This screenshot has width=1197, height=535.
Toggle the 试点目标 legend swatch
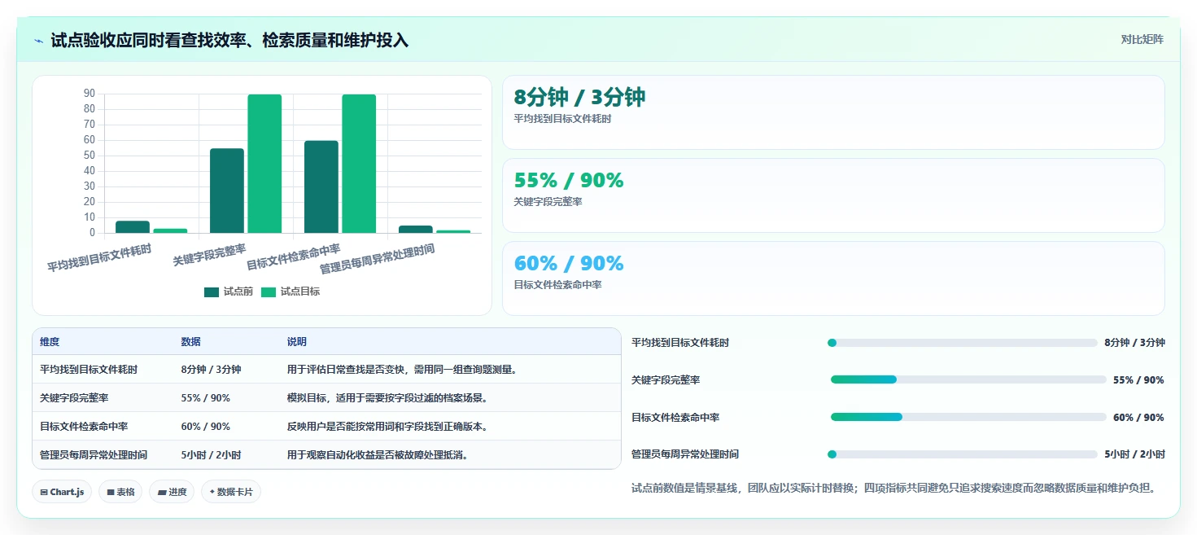point(269,292)
